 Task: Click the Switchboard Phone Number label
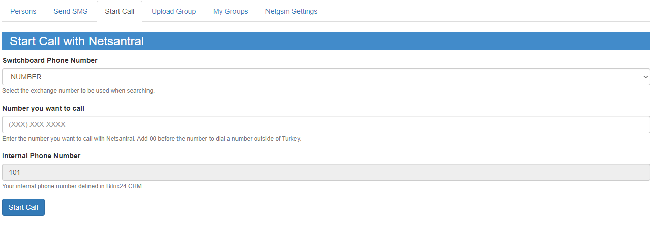[50, 60]
